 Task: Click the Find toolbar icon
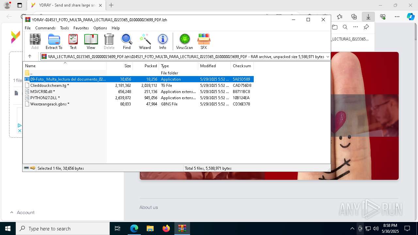pos(127,41)
